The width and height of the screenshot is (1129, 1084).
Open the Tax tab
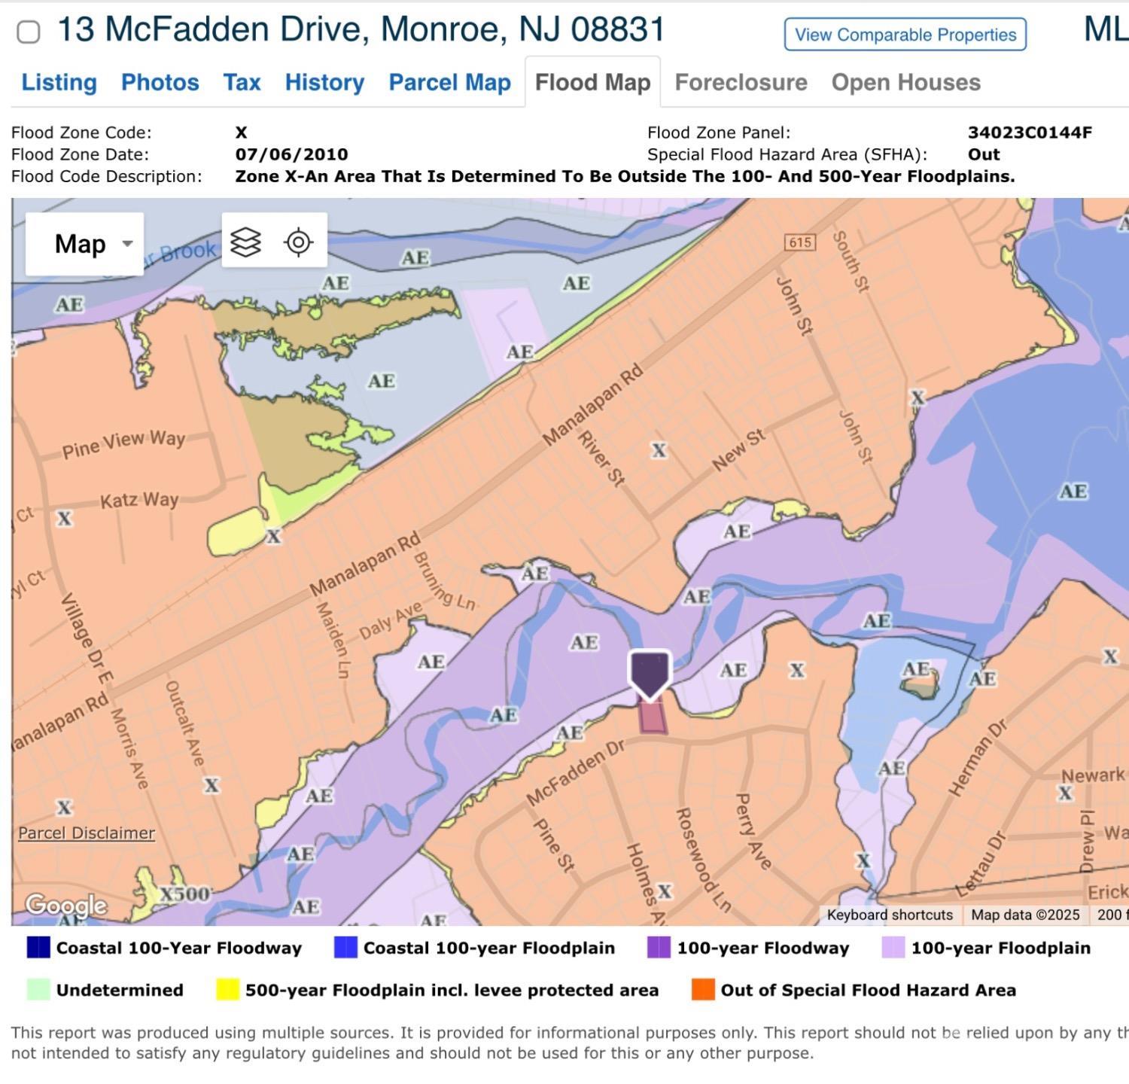tap(242, 82)
